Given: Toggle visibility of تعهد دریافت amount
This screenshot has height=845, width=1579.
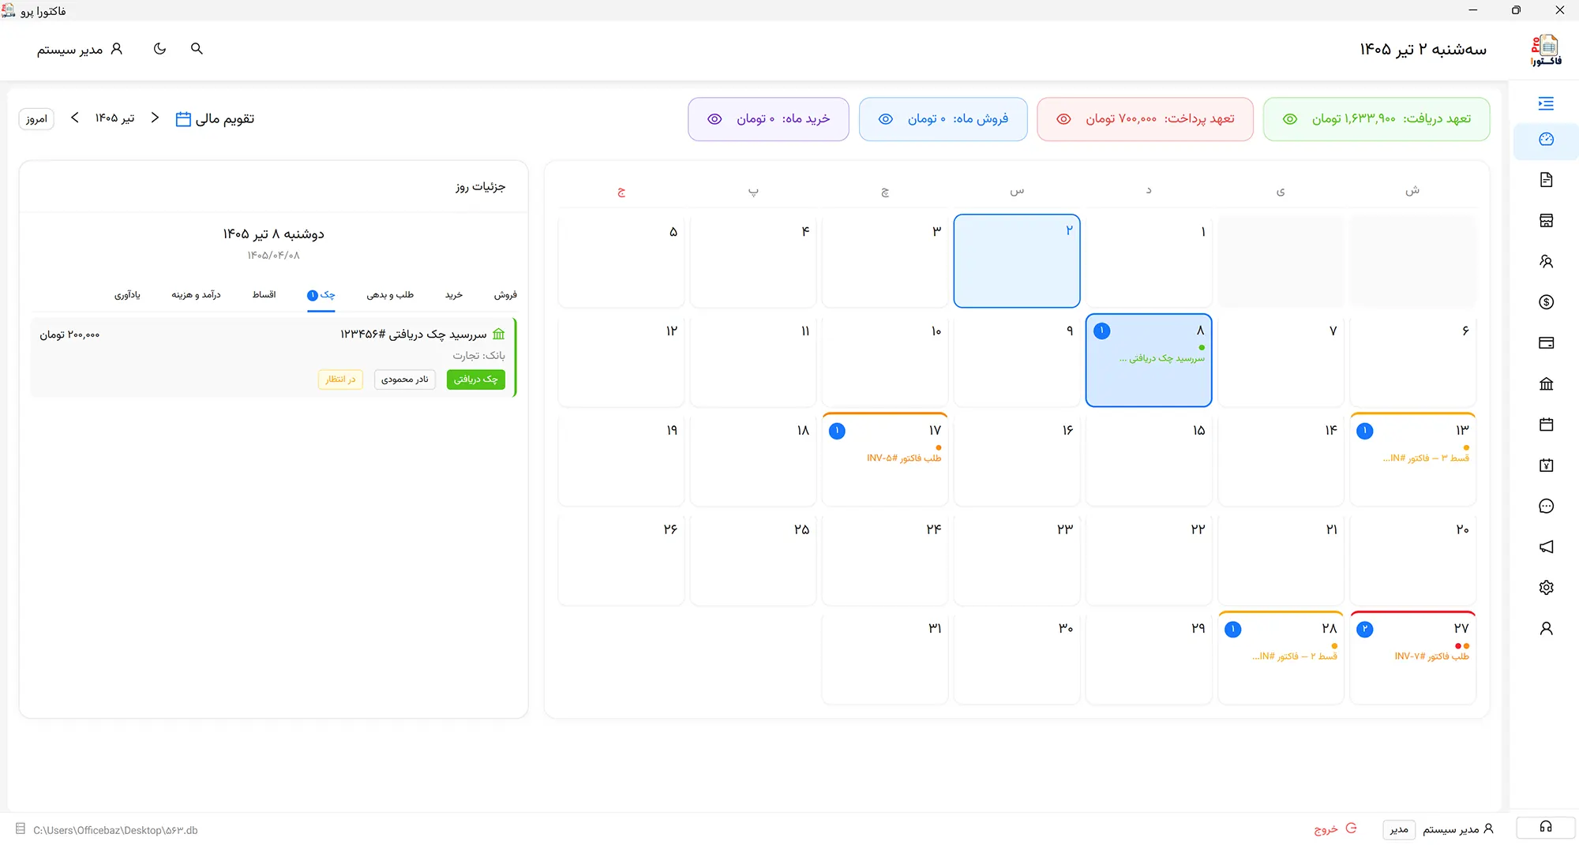Looking at the screenshot, I should (x=1289, y=119).
